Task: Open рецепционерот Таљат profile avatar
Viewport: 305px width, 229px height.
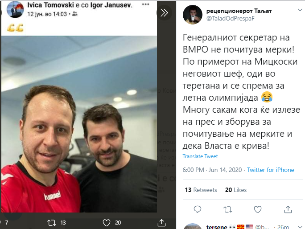Action: click(x=192, y=15)
